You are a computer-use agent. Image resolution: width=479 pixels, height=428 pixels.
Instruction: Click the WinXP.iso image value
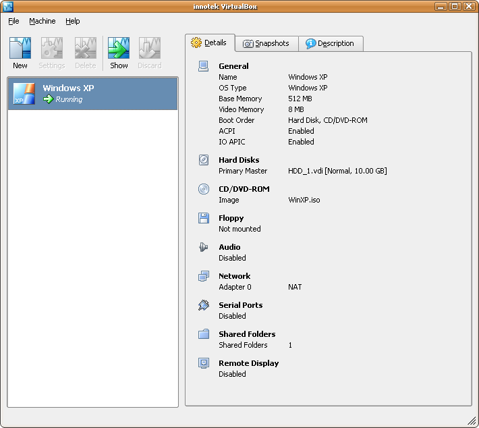(304, 200)
